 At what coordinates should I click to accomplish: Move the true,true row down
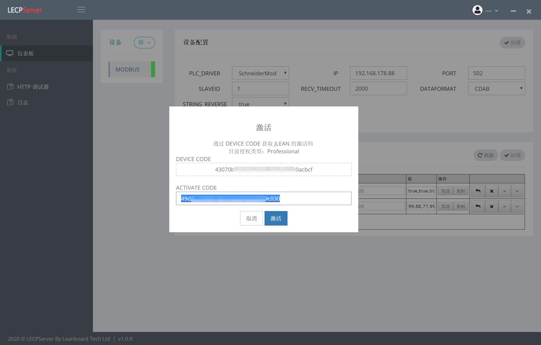click(517, 191)
